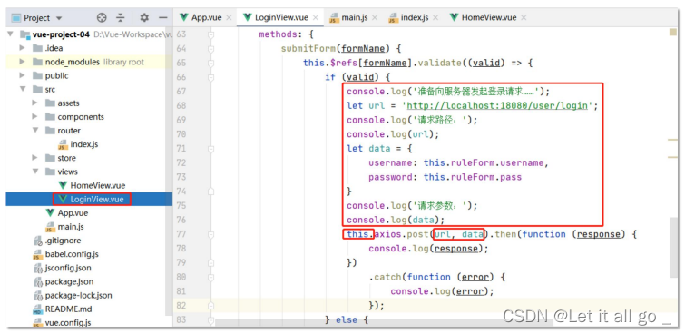Select package.json in tree
The height and width of the screenshot is (334, 685).
tap(69, 281)
